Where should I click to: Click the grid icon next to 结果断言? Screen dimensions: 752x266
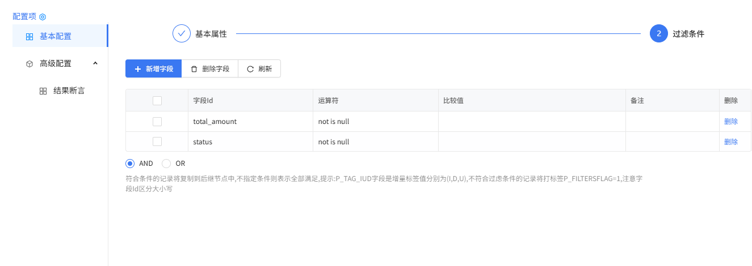click(x=43, y=91)
